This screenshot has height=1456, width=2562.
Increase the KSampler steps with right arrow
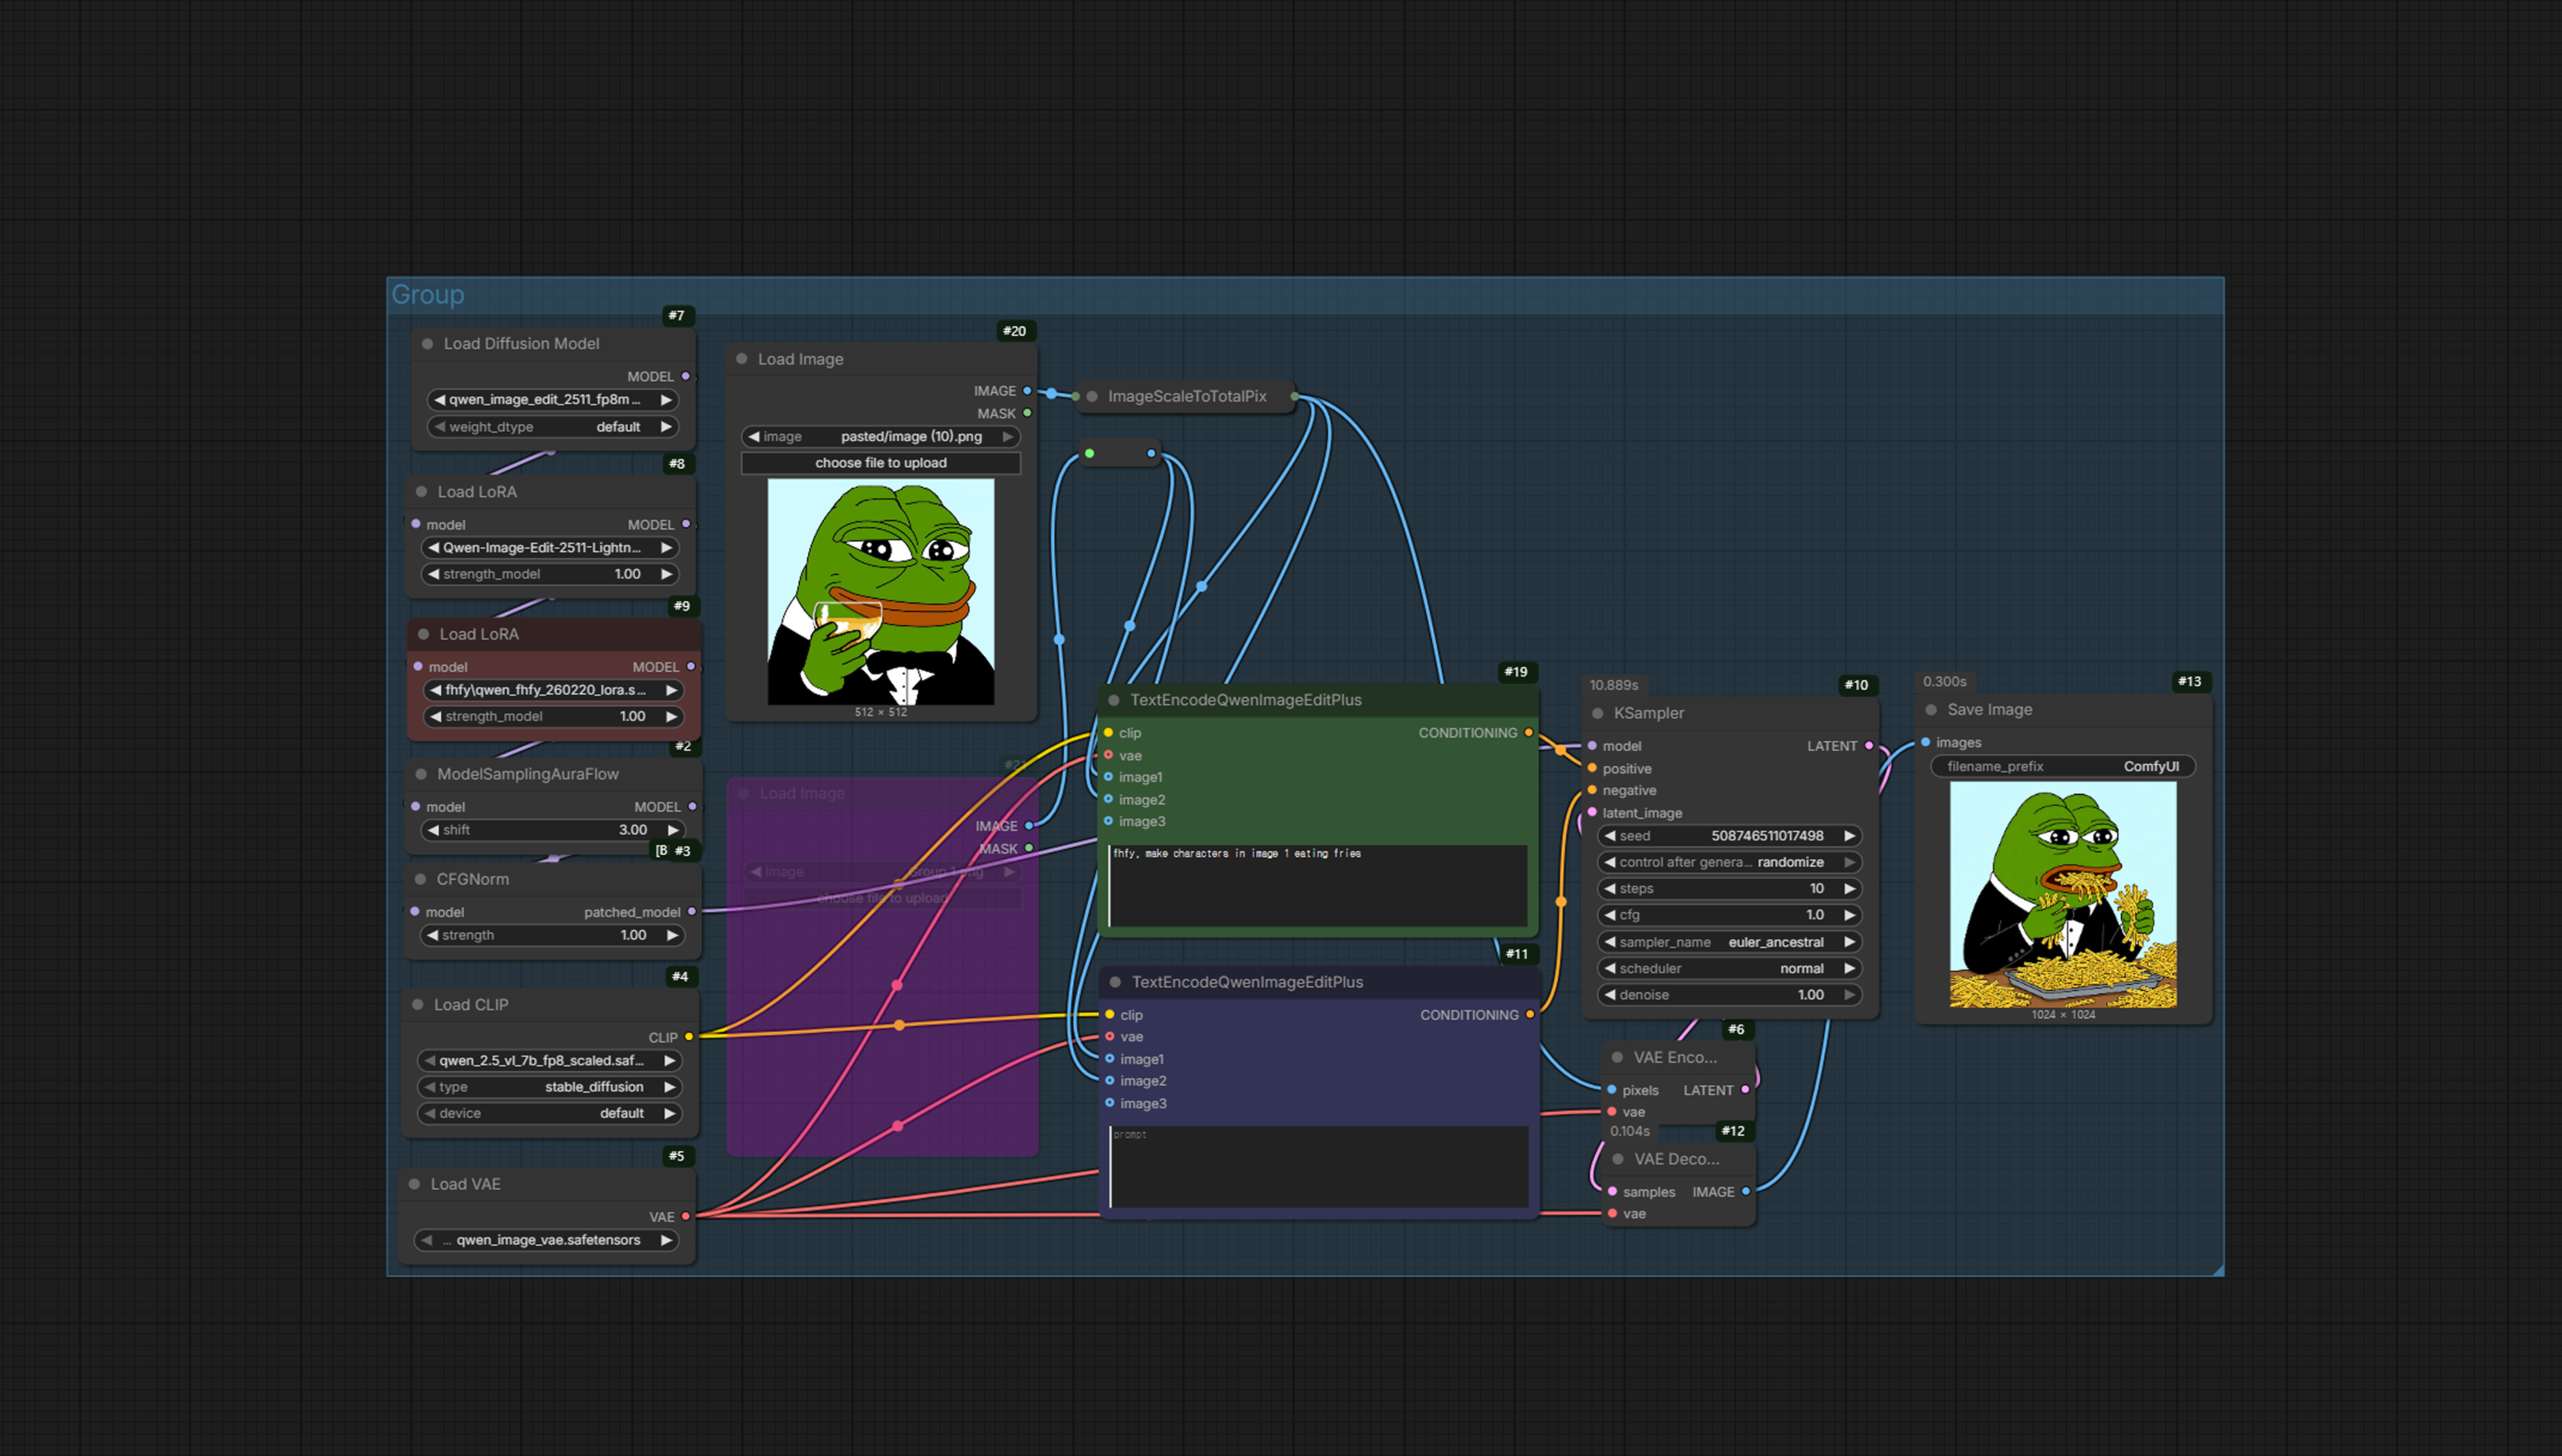coord(1849,889)
